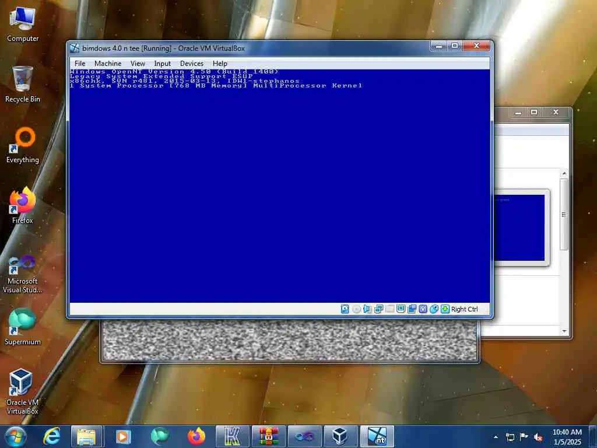Click inside the blue VM guest screen
Screen dimensions: 597x448
tap(279, 186)
